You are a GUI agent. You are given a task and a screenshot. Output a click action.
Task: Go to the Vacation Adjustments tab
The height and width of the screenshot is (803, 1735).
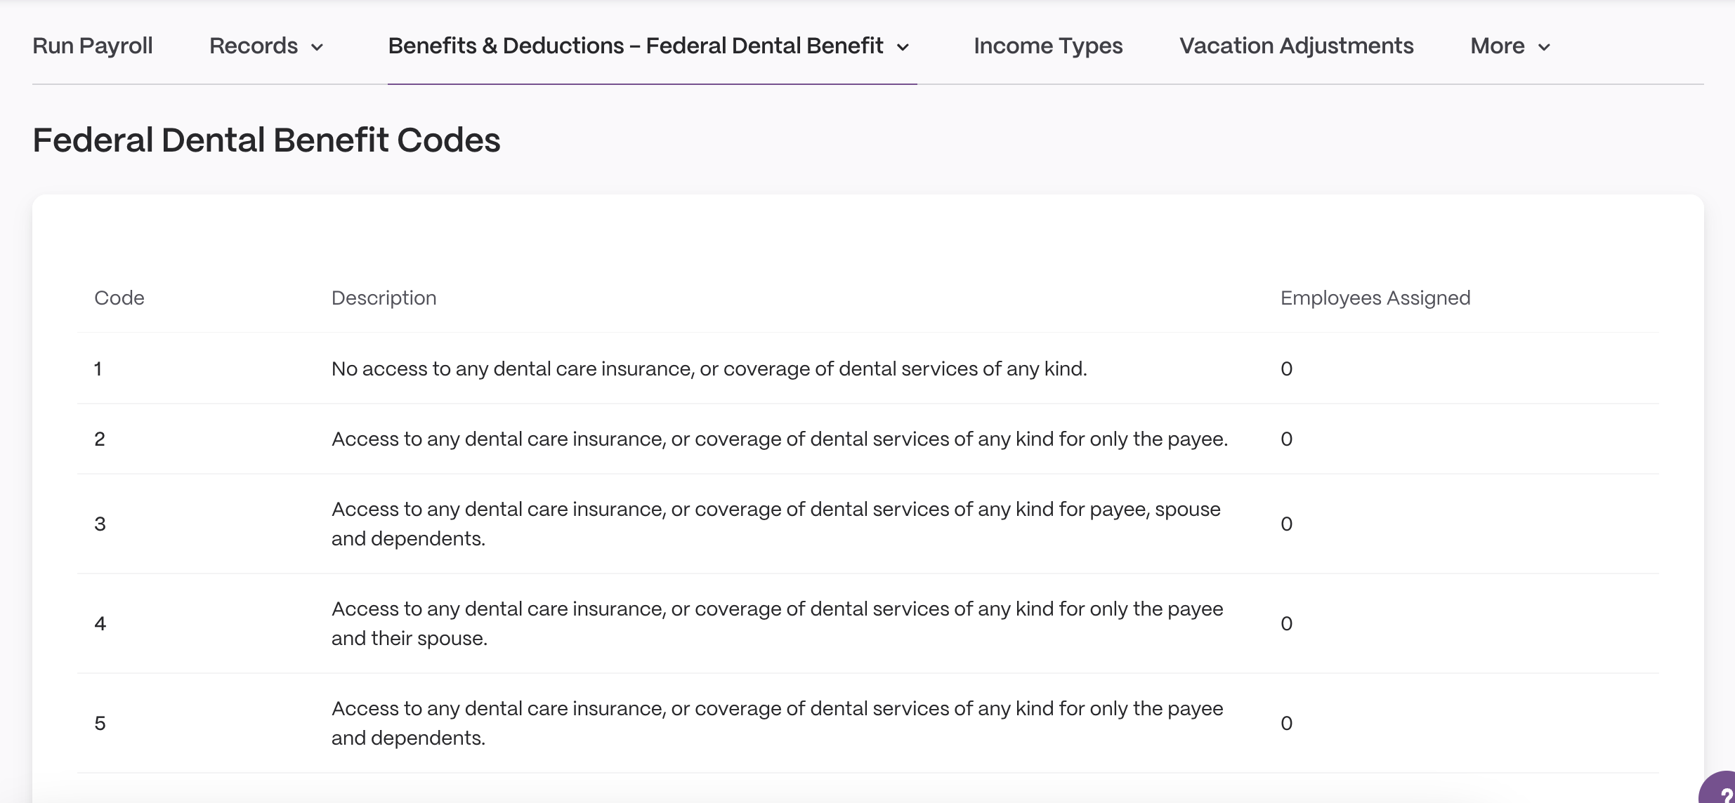pos(1297,46)
